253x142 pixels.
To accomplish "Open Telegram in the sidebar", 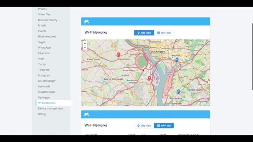I will point(44,70).
